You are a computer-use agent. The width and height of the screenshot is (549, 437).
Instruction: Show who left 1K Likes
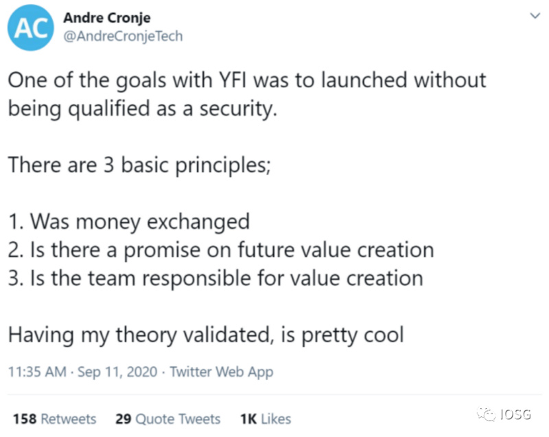[265, 418]
